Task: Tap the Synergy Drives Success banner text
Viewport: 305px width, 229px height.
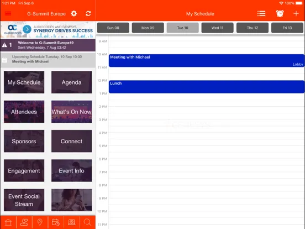Action: (63, 30)
